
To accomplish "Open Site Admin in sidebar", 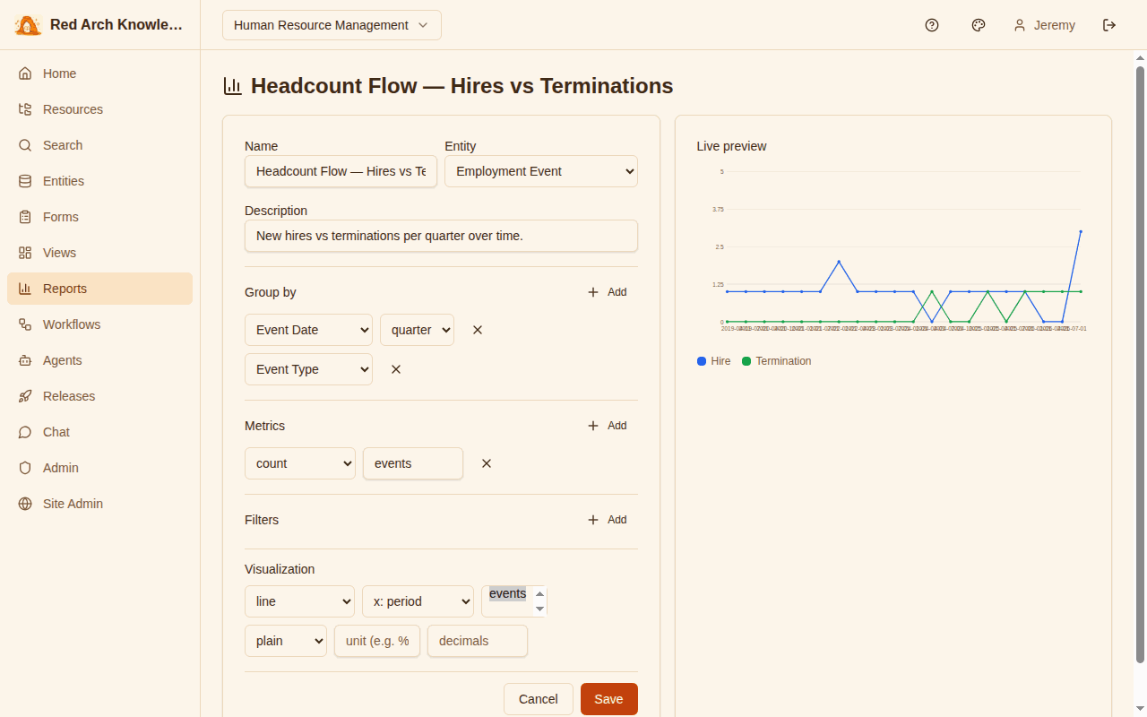I will point(99,504).
